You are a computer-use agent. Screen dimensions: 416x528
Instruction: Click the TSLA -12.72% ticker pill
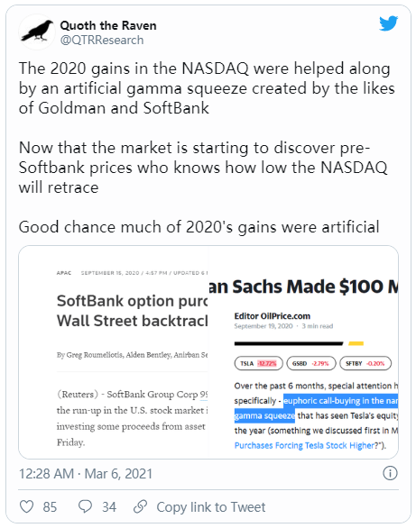(259, 363)
